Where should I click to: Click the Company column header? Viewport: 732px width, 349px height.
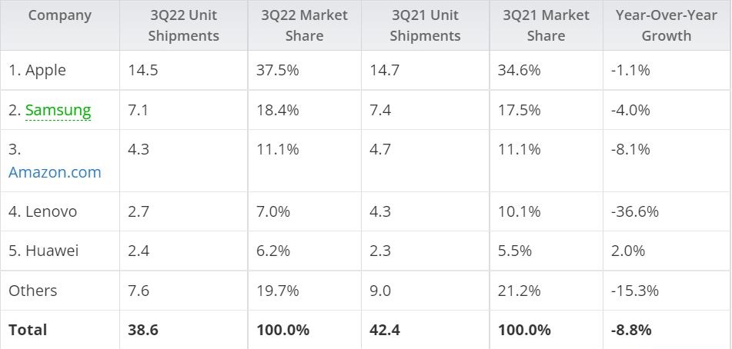pyautogui.click(x=59, y=15)
